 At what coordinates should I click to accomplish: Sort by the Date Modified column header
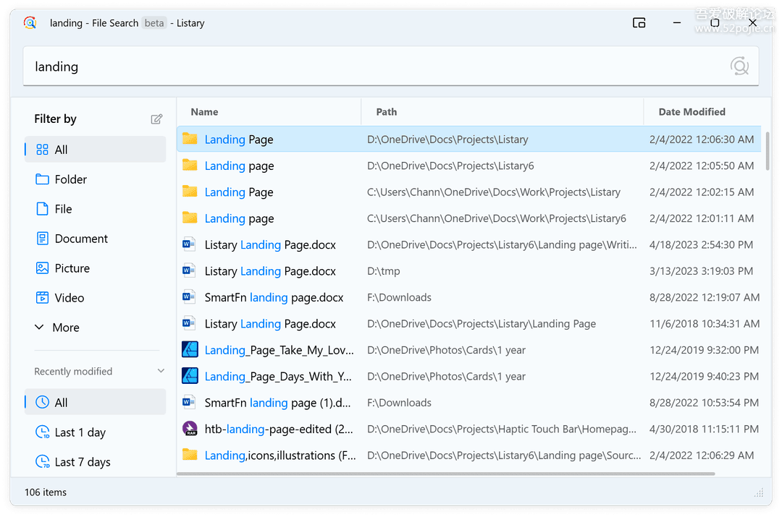click(702, 112)
